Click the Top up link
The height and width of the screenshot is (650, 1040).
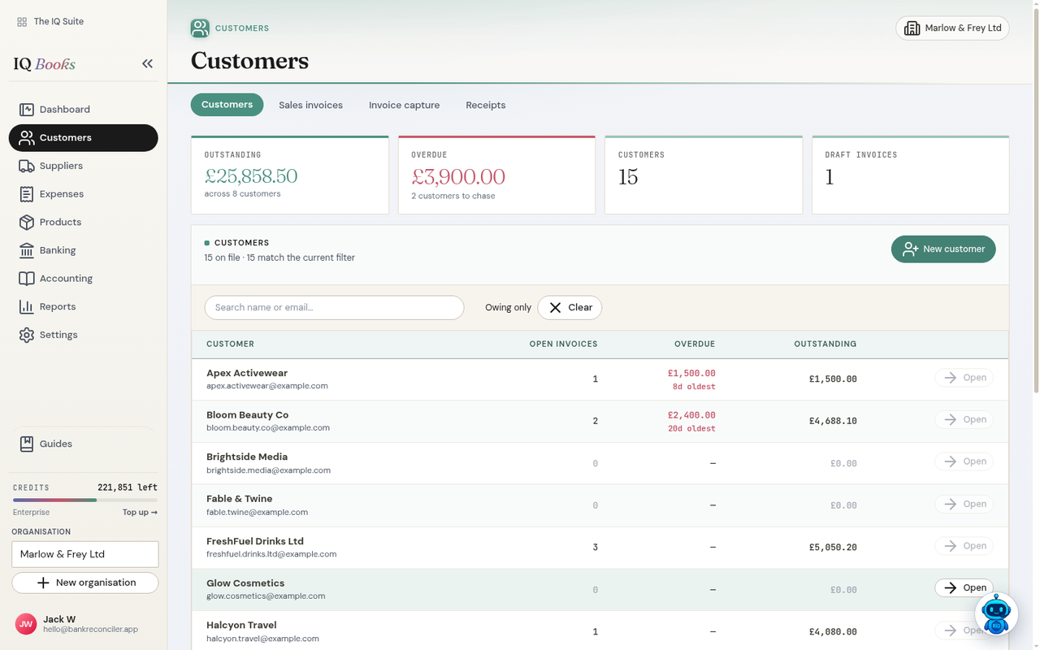click(x=140, y=513)
